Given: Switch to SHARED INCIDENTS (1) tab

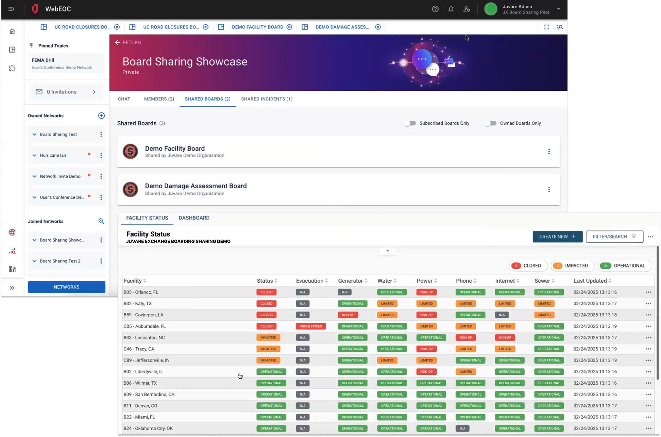Looking at the screenshot, I should (267, 99).
